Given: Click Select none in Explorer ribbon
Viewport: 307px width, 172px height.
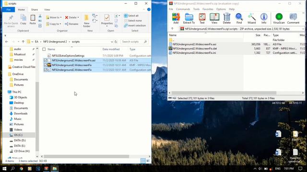Looking at the screenshot, I should 133,21.
